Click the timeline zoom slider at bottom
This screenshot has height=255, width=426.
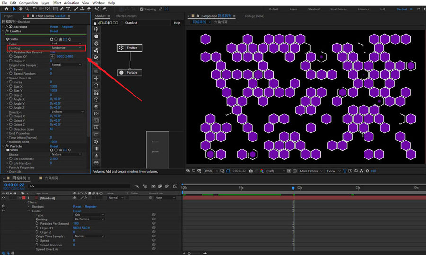click(x=189, y=253)
